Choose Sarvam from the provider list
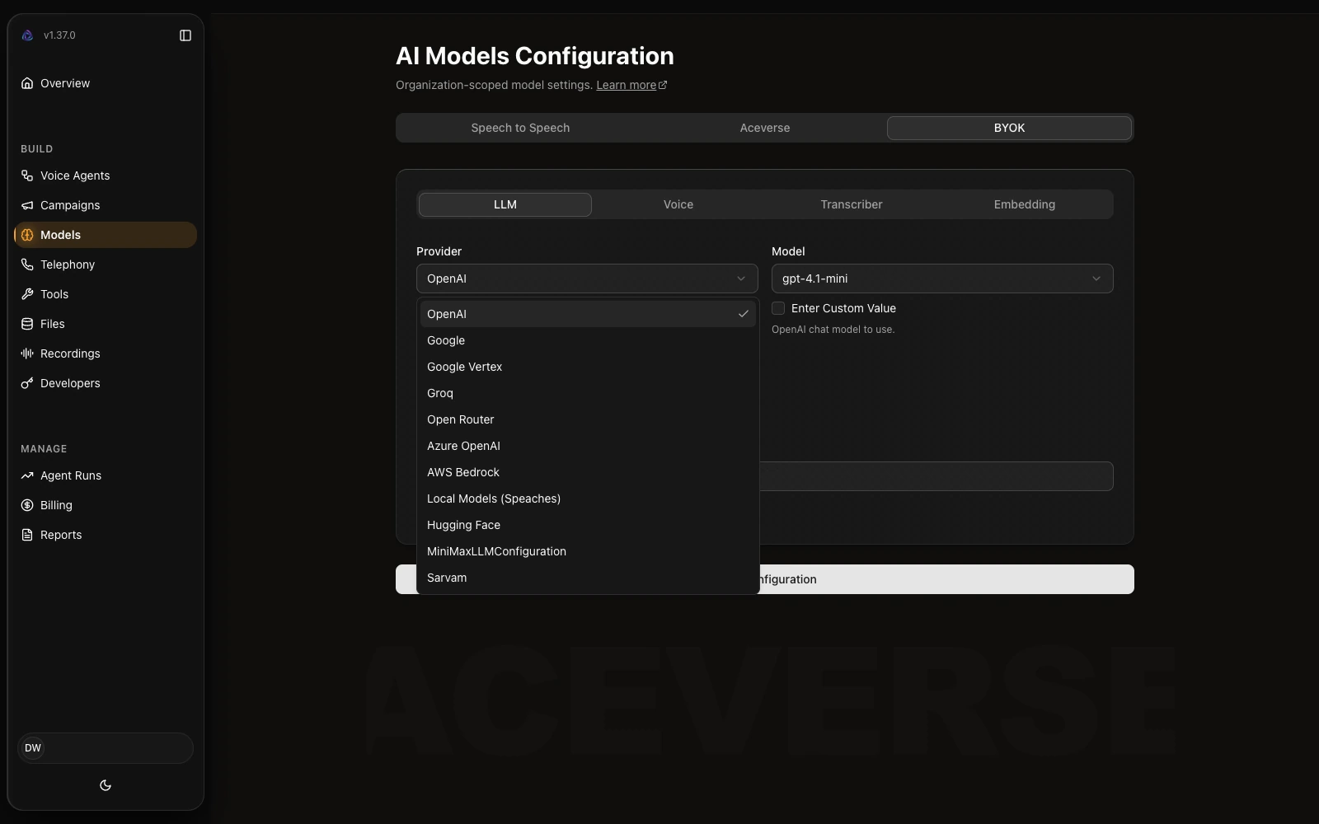The image size is (1319, 824). click(588, 578)
